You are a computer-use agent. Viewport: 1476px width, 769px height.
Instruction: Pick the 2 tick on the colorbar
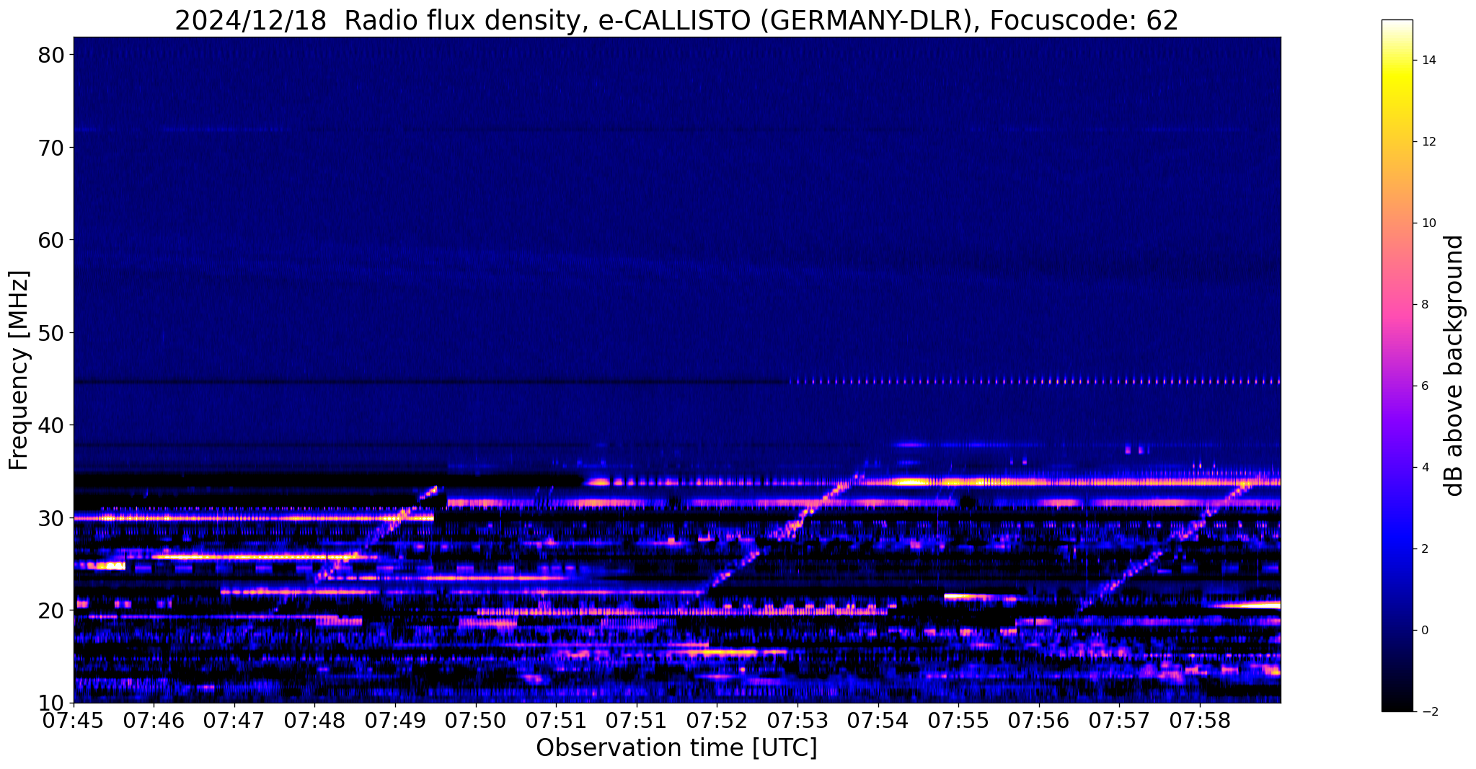tap(1424, 549)
